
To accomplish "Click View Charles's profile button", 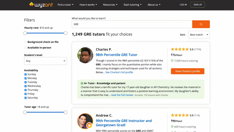I will pyautogui.click(x=187, y=71).
